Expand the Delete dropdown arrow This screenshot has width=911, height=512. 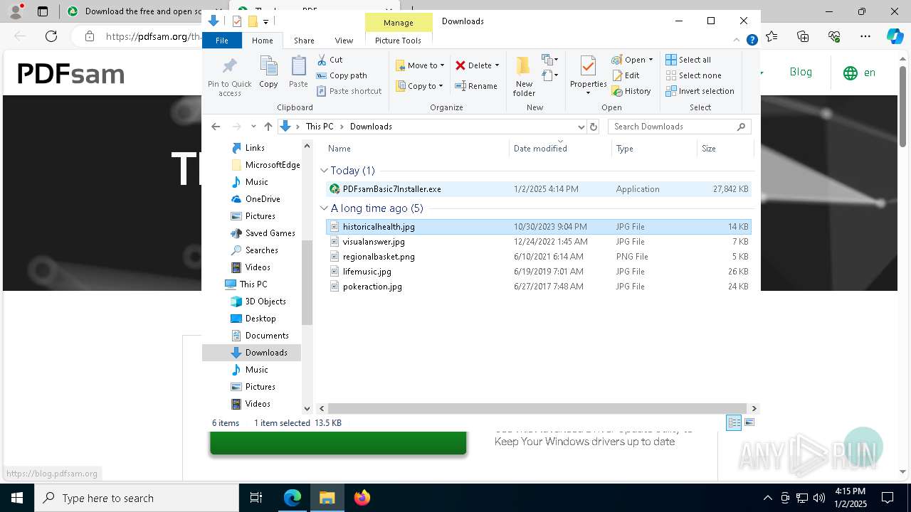[x=497, y=65]
